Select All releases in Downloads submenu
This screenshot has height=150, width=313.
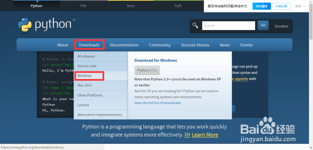(x=101, y=56)
